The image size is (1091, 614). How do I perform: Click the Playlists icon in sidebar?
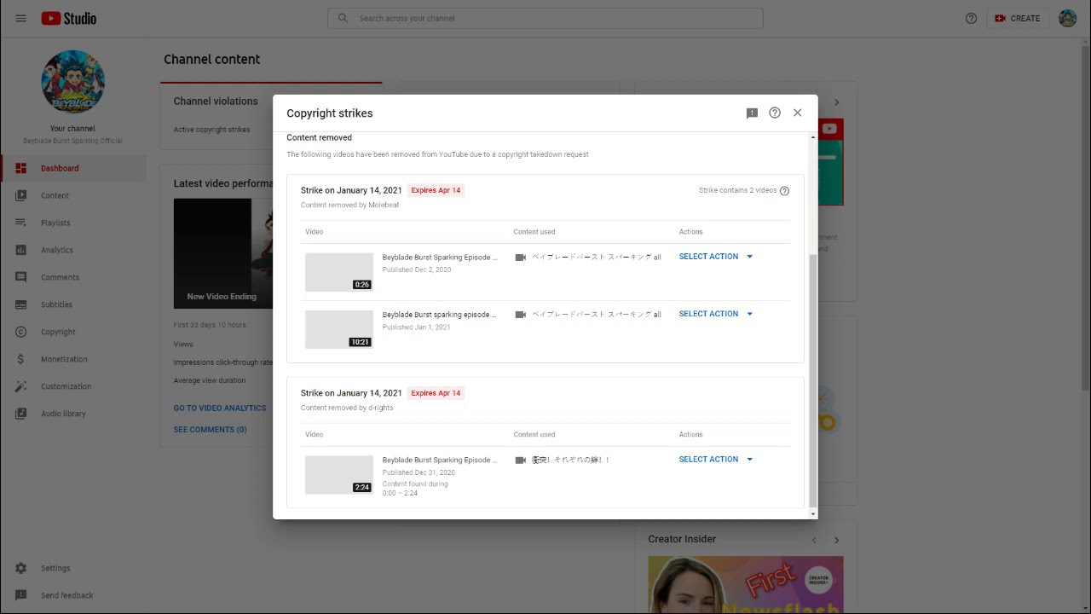(21, 223)
